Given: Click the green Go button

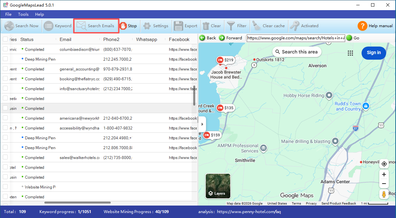Looking at the screenshot, I should [x=349, y=38].
